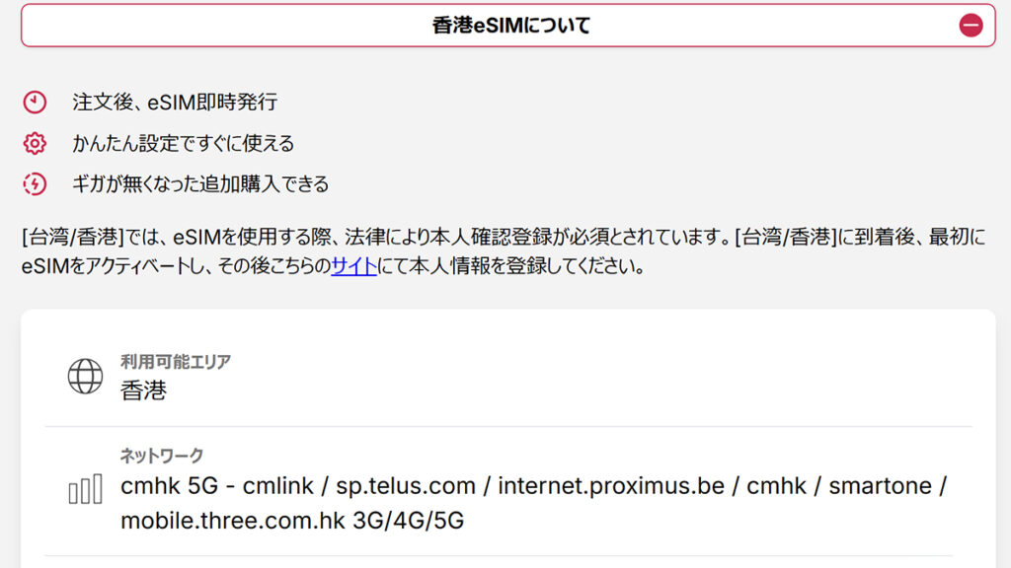The height and width of the screenshot is (568, 1011).
Task: Click the 本人確認登録 notice paragraph's first line
Action: pos(504,238)
